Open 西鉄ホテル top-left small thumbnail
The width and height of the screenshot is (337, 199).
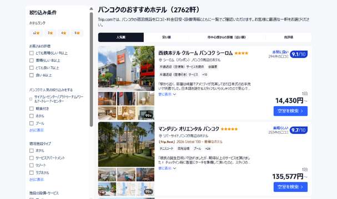tap(107, 98)
